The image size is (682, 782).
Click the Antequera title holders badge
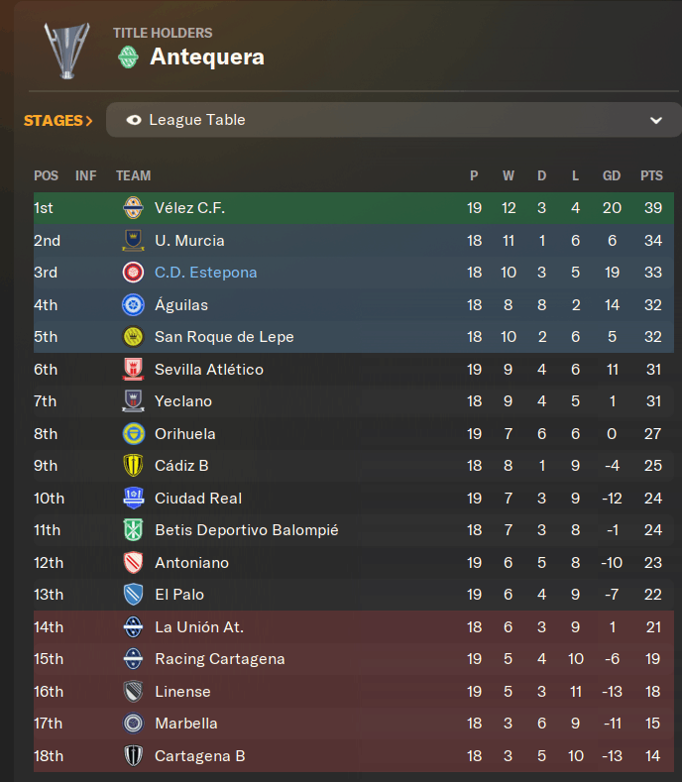[128, 56]
